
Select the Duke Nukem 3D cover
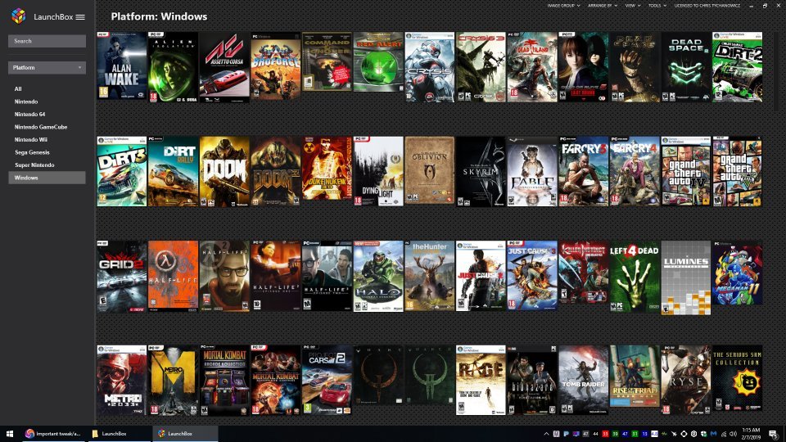pyautogui.click(x=327, y=169)
